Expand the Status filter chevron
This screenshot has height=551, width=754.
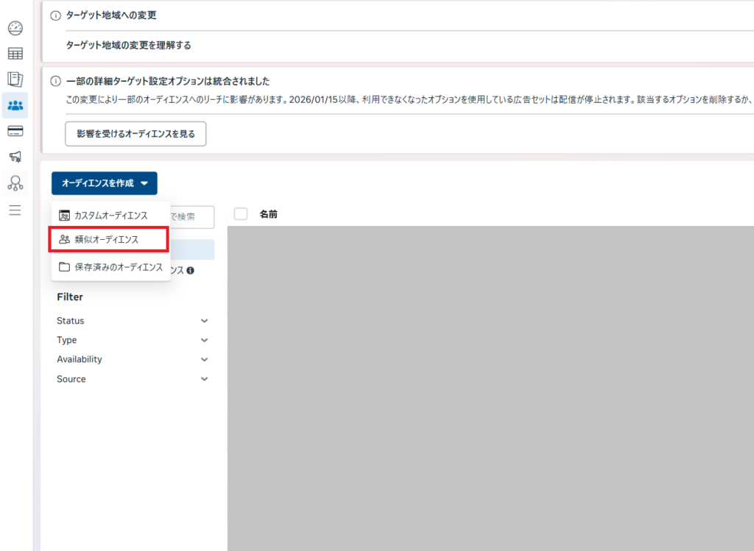(205, 321)
